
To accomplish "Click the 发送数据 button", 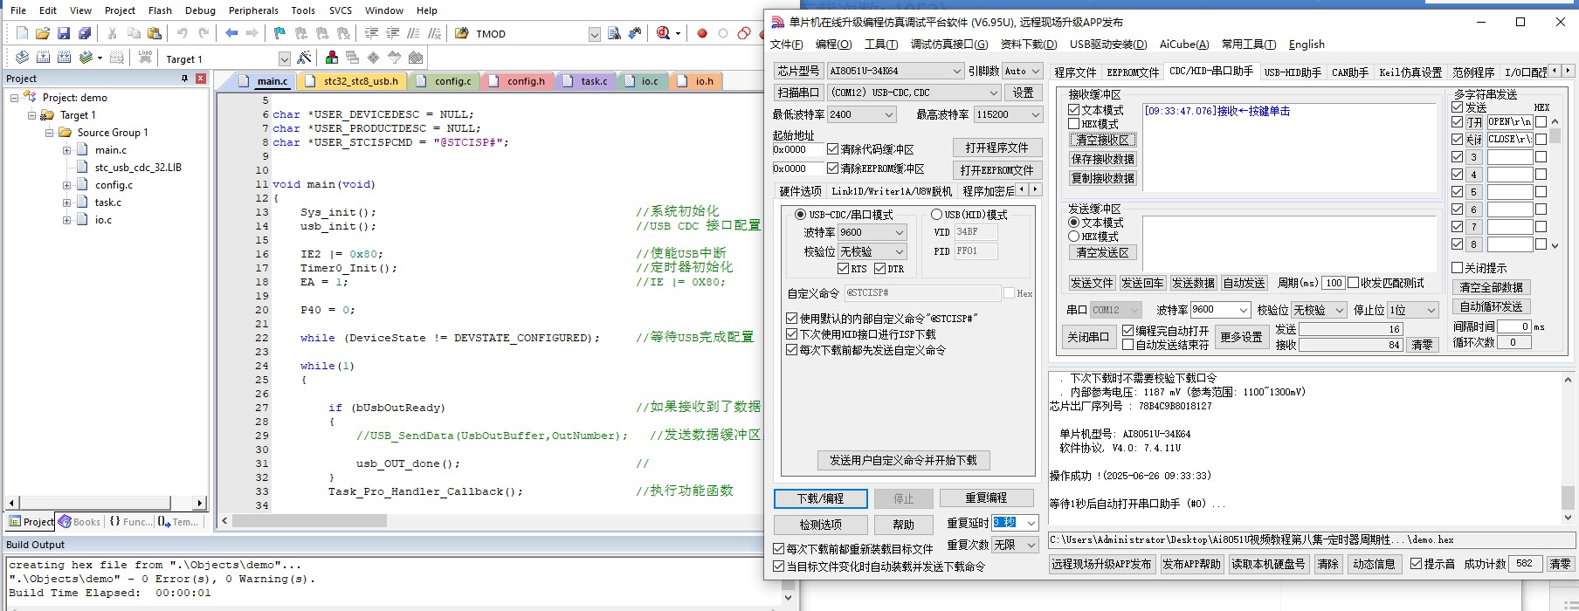I will (1193, 283).
